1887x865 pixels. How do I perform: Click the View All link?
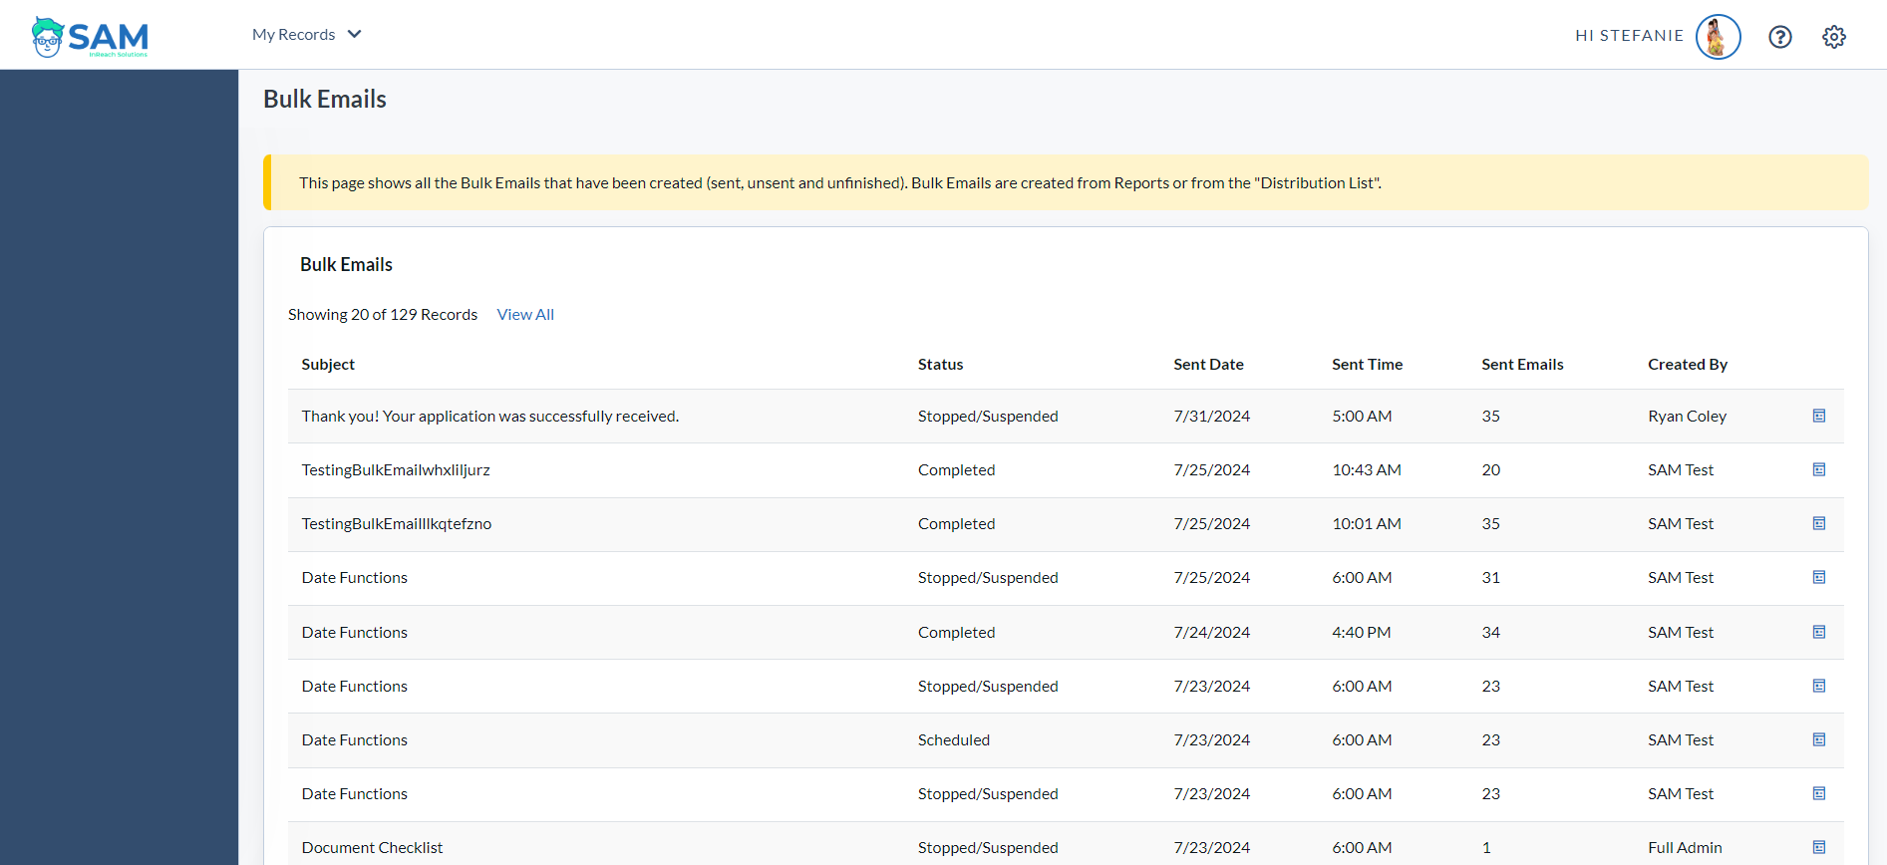pos(525,315)
